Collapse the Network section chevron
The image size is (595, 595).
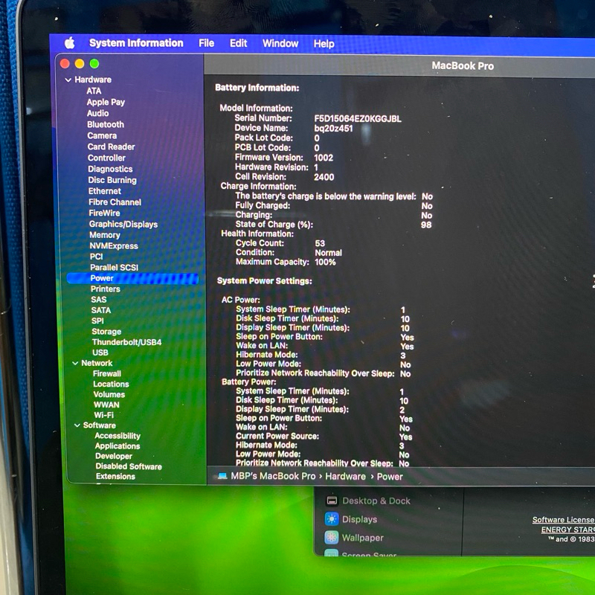pos(75,363)
